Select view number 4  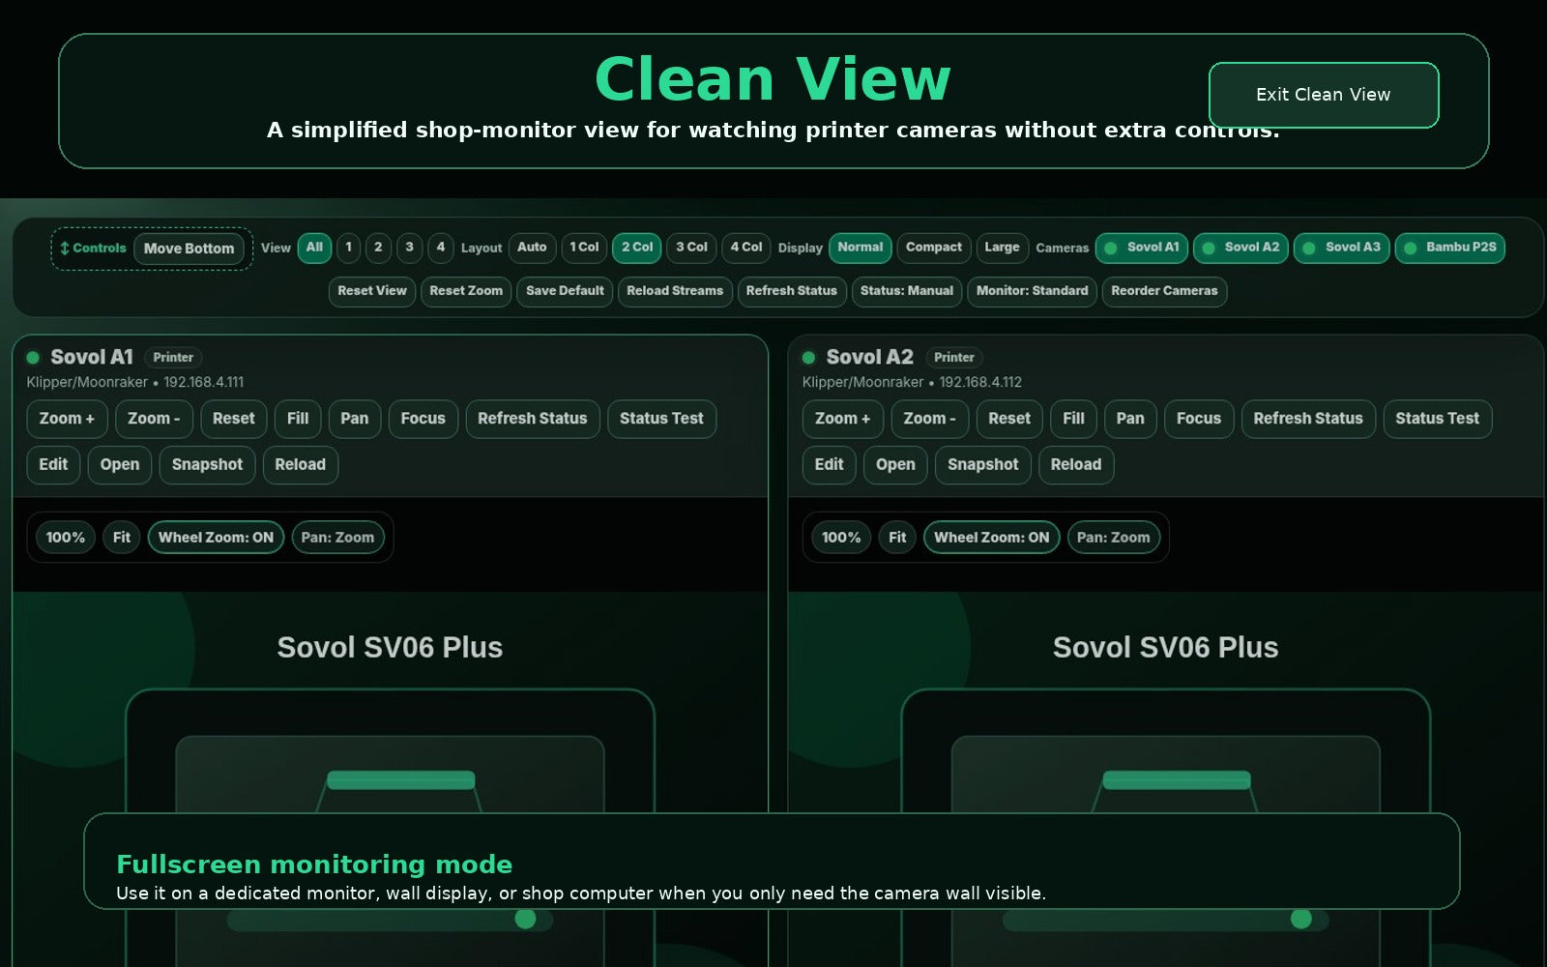pyautogui.click(x=440, y=248)
